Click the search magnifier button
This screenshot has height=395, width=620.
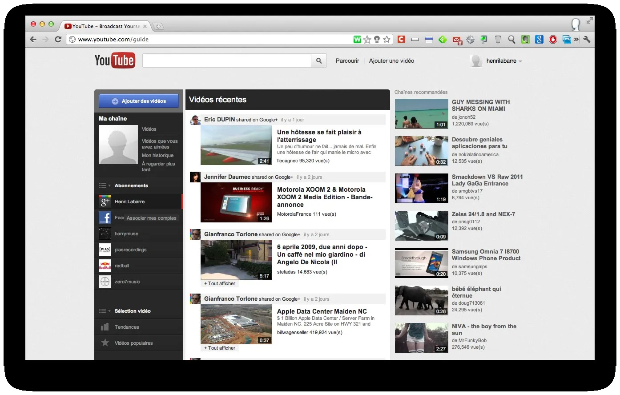pyautogui.click(x=319, y=61)
